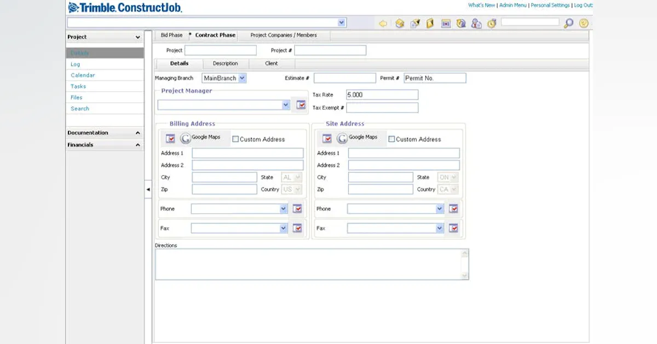Click the open box icon in toolbar

pyautogui.click(x=400, y=23)
